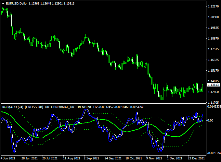Click the 2 Sep 2021 date label
The image size is (221, 162).
tap(91, 158)
